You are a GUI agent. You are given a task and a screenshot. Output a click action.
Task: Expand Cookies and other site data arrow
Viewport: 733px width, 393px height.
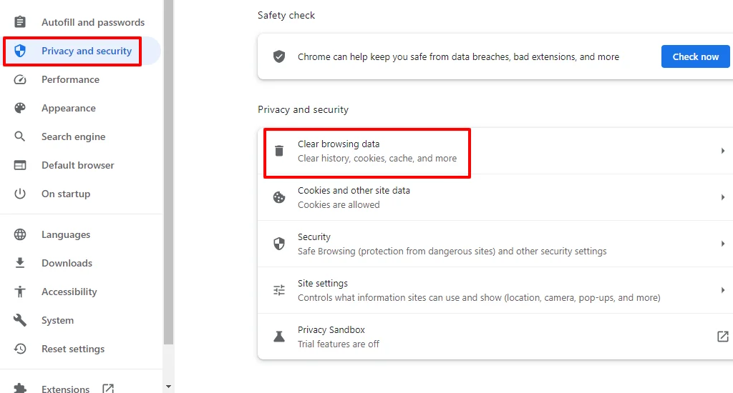click(723, 197)
